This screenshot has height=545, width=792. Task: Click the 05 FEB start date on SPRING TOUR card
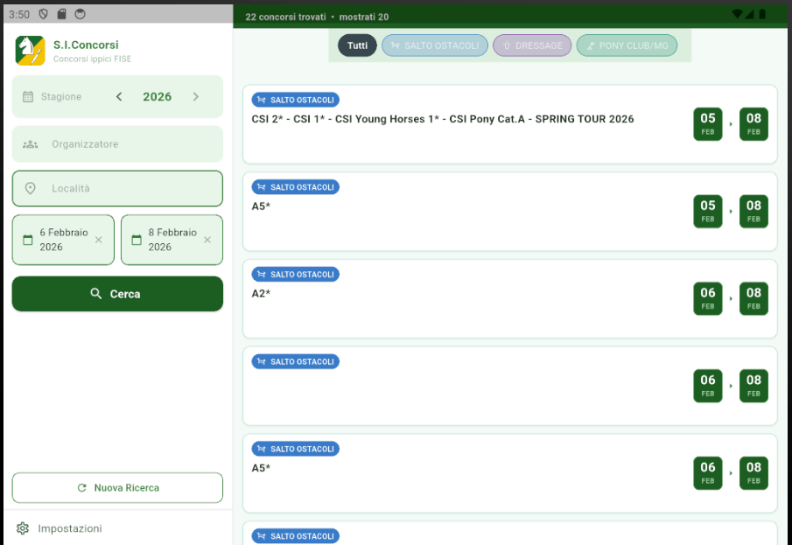click(x=708, y=124)
